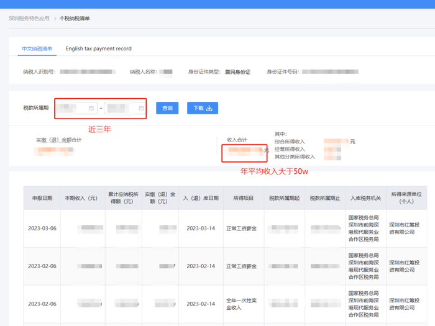The image size is (435, 326).
Task: Go to 深圳税务特色应用 breadcrumb
Action: [x=29, y=19]
